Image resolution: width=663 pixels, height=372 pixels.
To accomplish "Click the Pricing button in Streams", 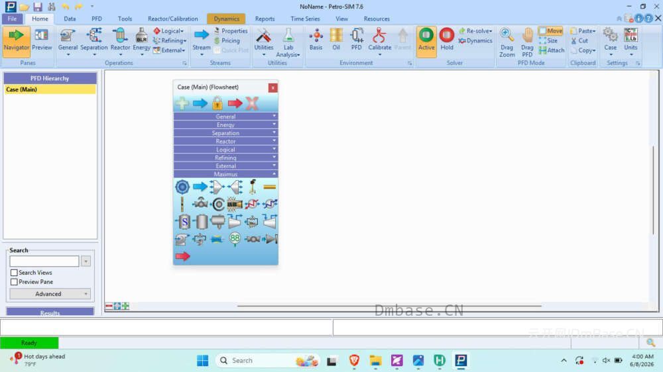I will (227, 40).
